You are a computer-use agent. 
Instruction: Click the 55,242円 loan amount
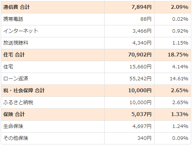140,79
